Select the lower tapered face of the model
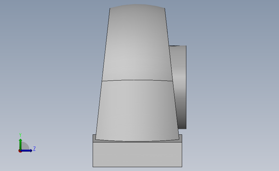Image resolution: width=279 pixels, height=171 pixels. point(137,110)
